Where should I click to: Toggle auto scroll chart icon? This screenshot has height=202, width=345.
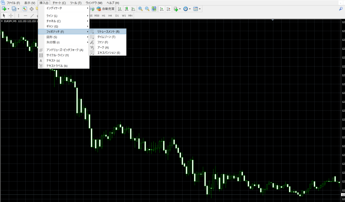tap(162, 9)
